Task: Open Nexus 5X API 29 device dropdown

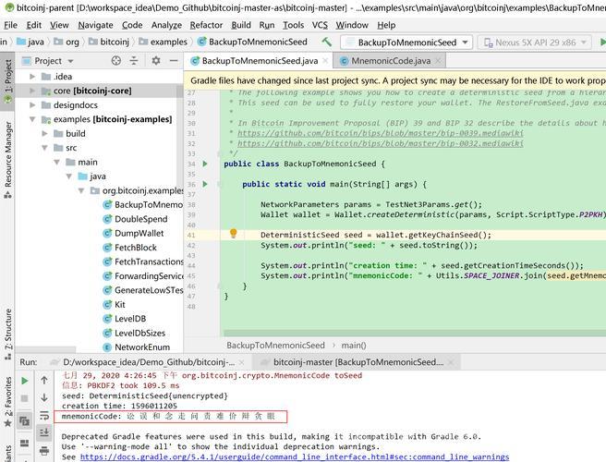Action: coord(535,43)
